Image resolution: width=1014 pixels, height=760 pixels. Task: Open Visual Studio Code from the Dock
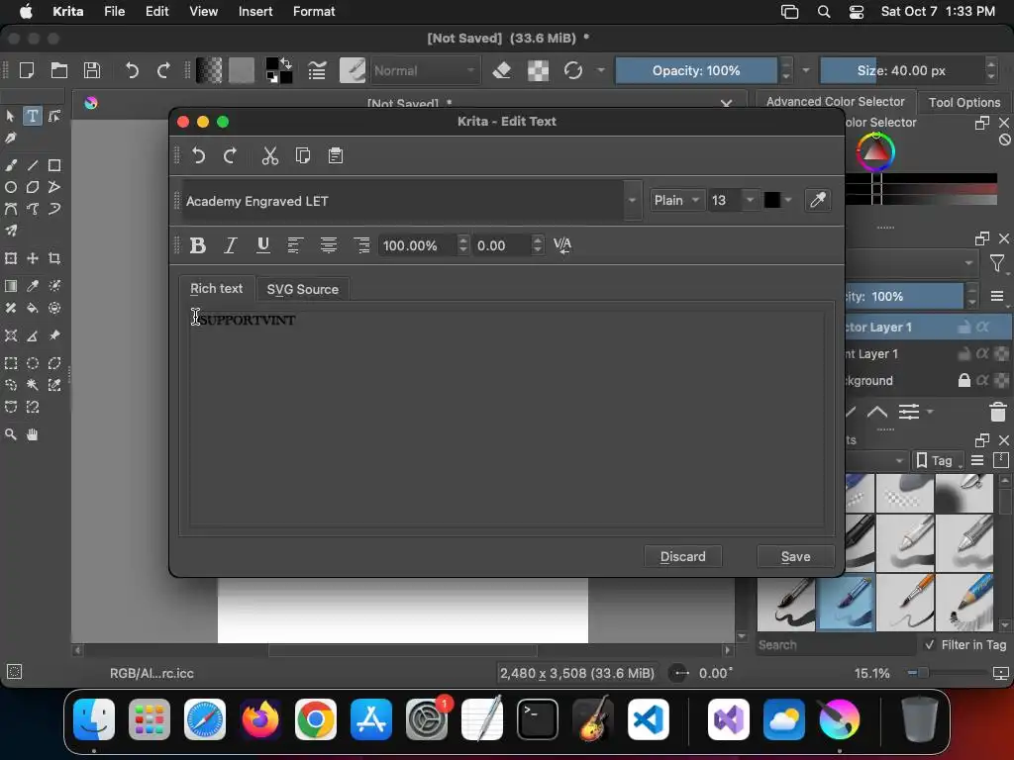(649, 719)
